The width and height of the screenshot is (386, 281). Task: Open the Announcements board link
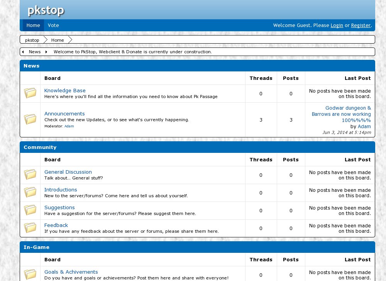click(64, 114)
